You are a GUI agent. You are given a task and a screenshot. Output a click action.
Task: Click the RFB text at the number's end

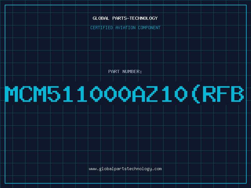[223, 94]
